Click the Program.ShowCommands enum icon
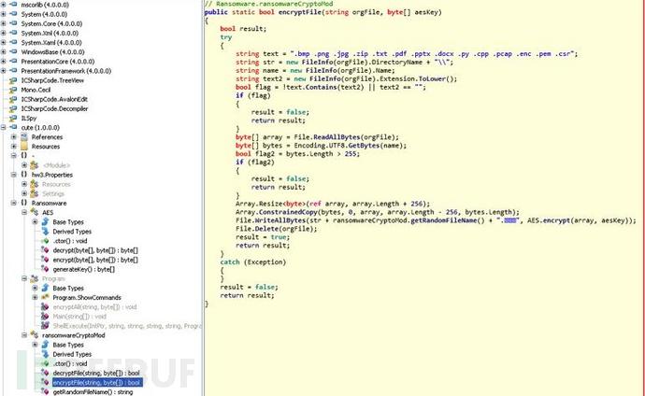 (45, 297)
